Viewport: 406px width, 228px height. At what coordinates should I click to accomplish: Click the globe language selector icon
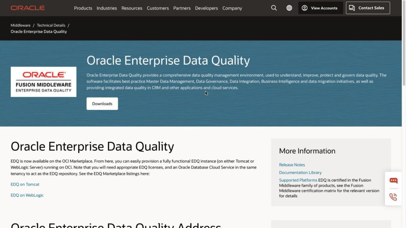coord(289,8)
